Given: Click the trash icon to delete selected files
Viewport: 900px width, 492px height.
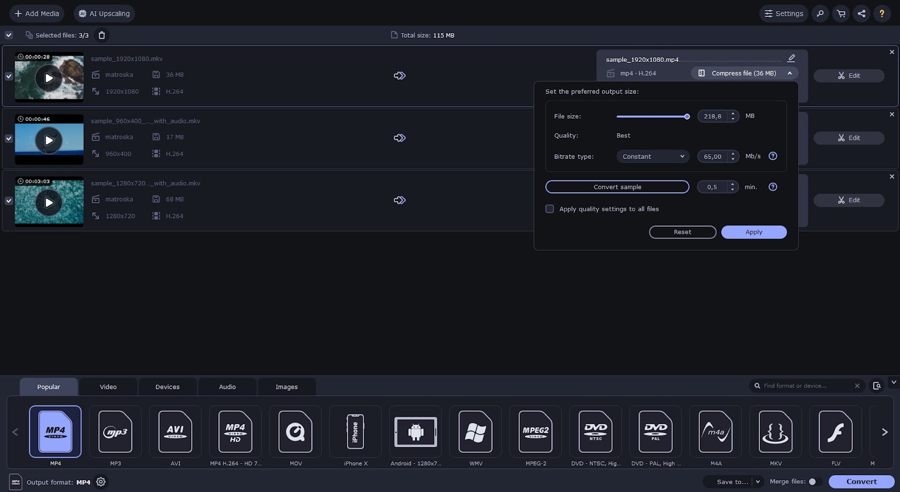Looking at the screenshot, I should point(102,35).
